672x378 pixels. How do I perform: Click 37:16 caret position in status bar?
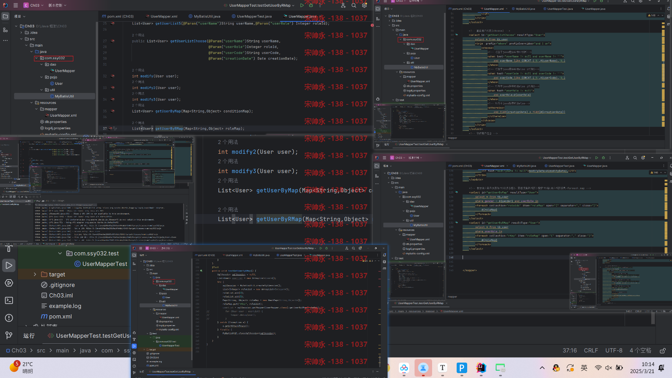[x=570, y=351]
